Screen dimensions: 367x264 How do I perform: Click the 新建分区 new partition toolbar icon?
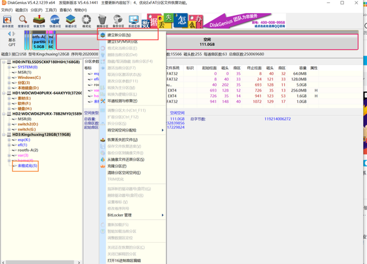coord(71,21)
